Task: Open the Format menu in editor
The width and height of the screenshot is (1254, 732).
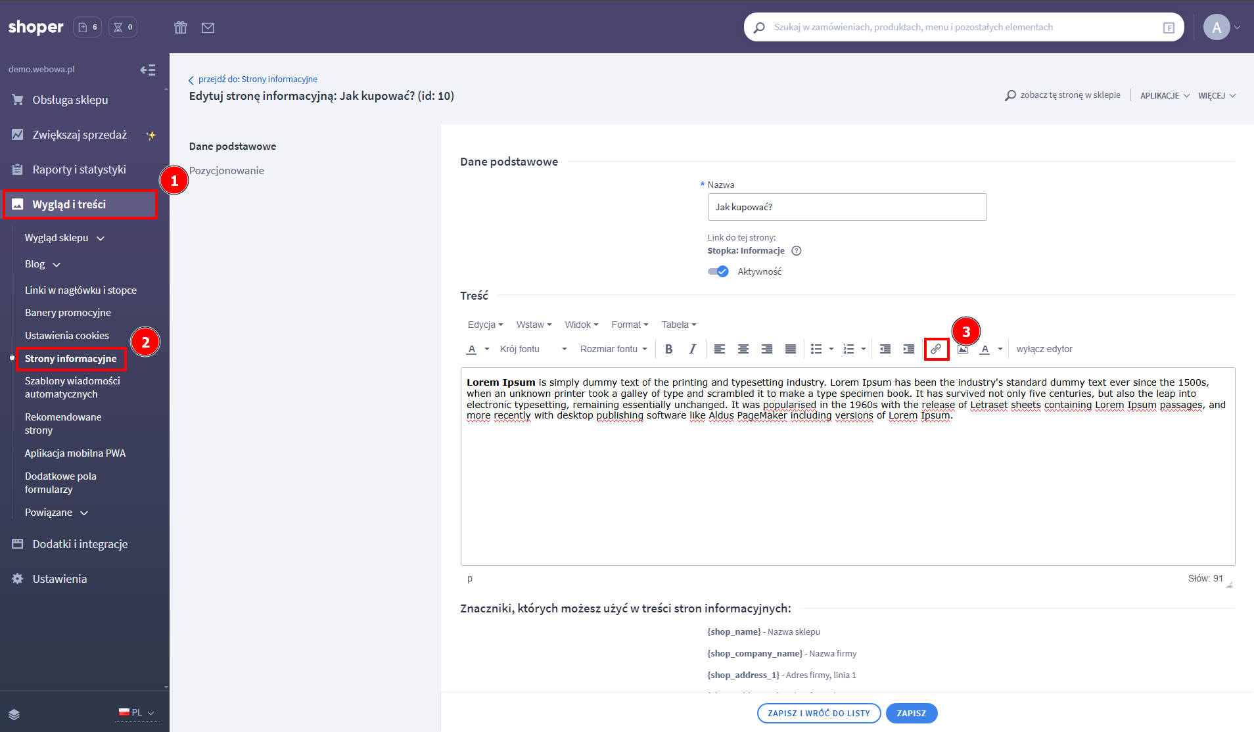Action: (x=630, y=325)
